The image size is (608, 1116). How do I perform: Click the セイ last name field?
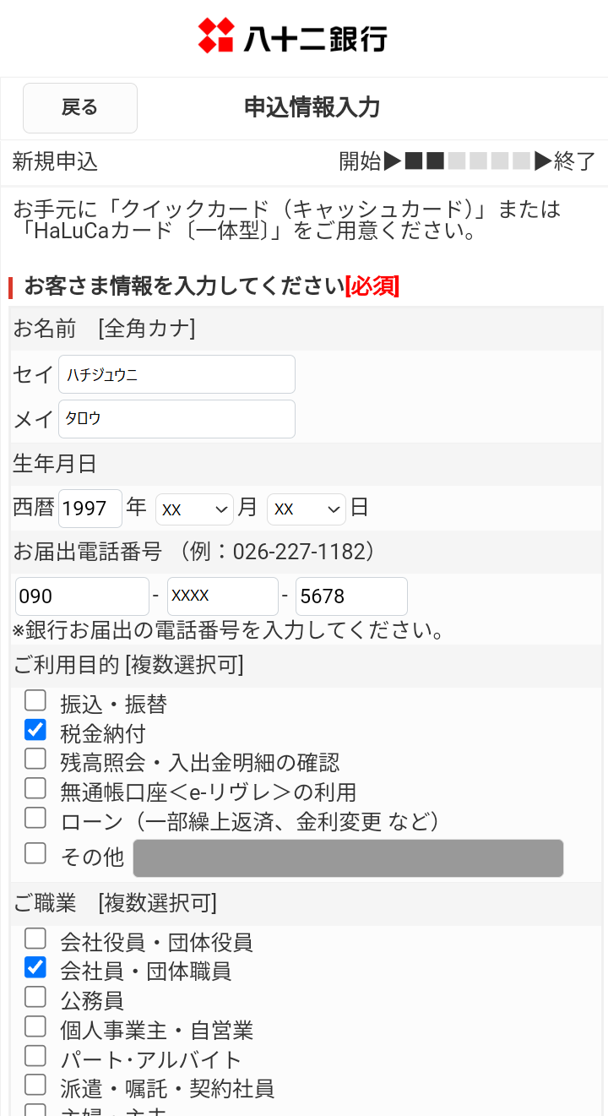[176, 374]
